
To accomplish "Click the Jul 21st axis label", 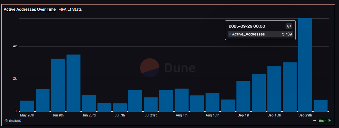I will (x=151, y=115).
